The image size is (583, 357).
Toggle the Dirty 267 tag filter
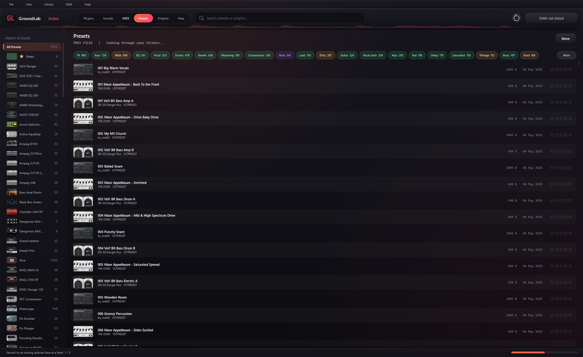(x=326, y=55)
